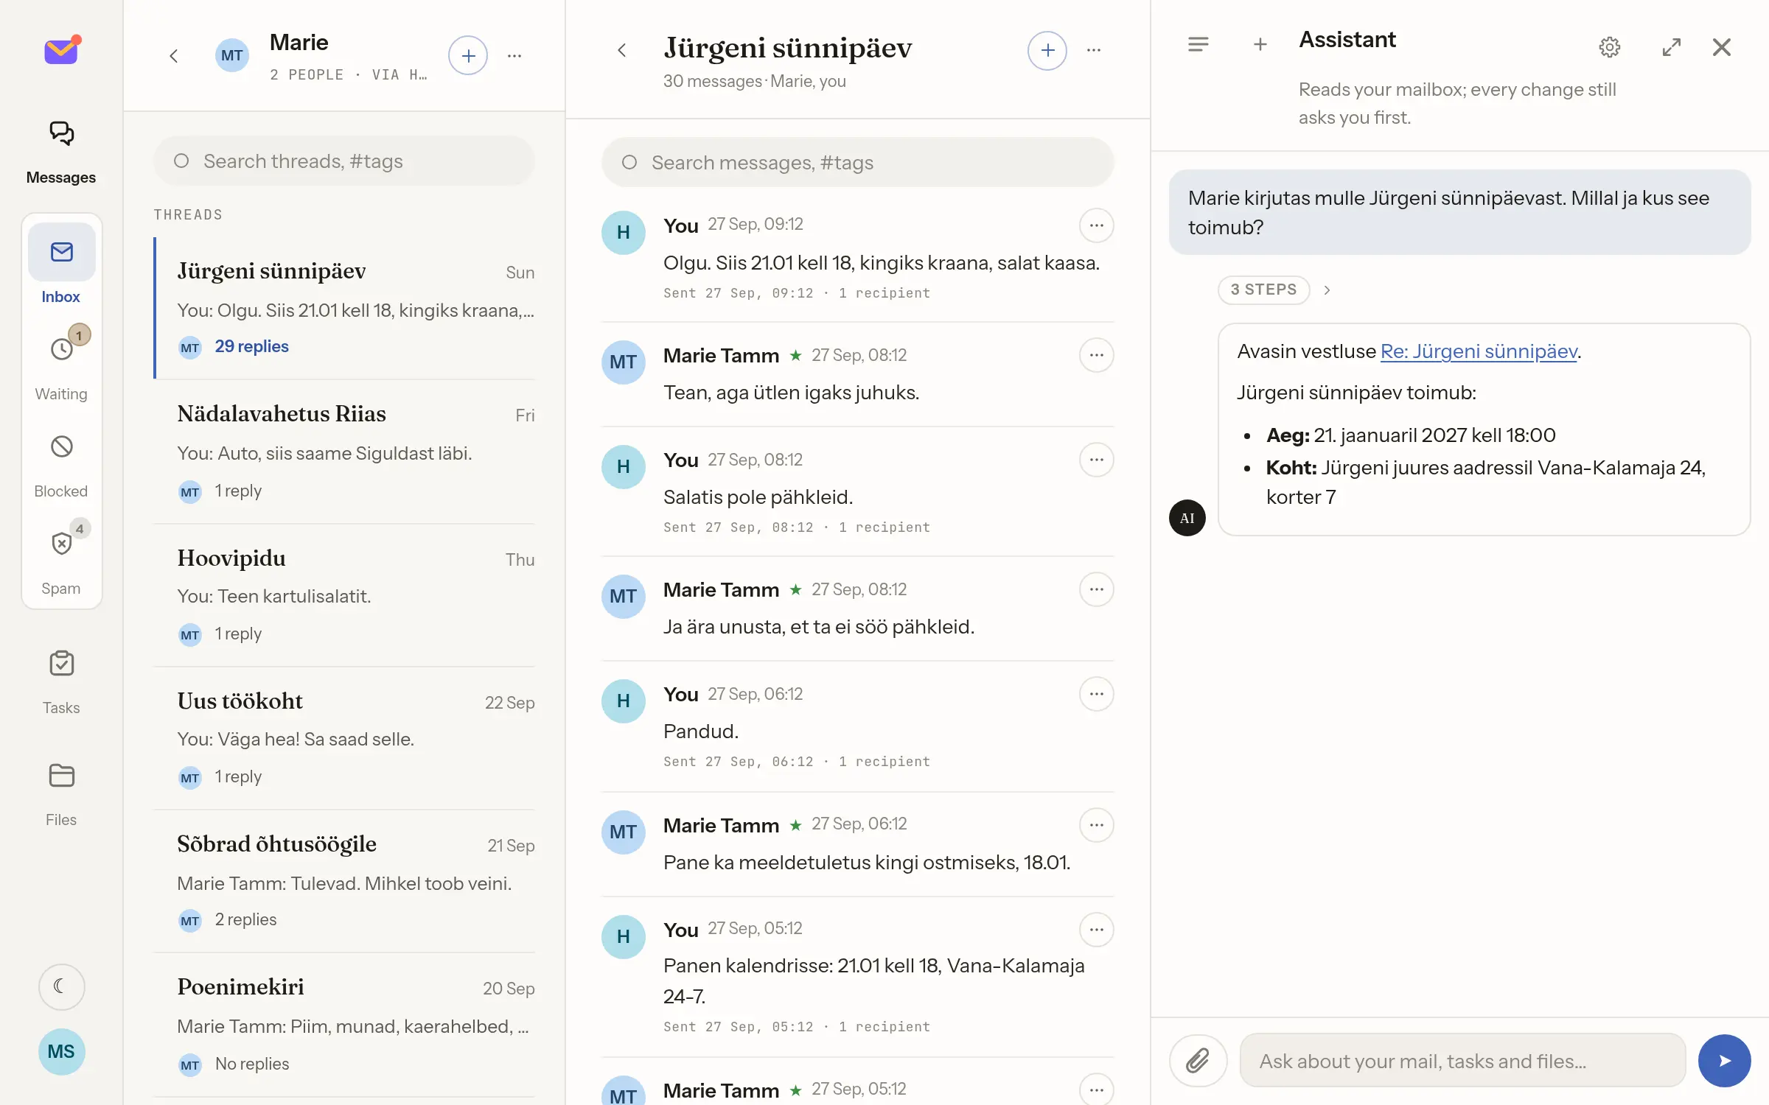Open options menu on first You message
The height and width of the screenshot is (1105, 1769).
pos(1096,225)
